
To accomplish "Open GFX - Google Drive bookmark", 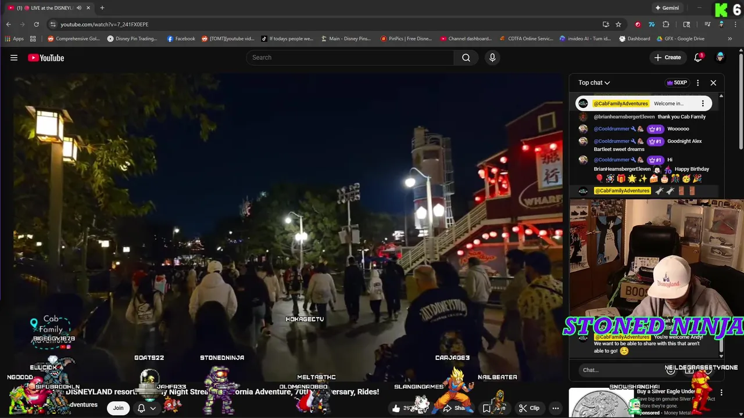I will click(681, 39).
